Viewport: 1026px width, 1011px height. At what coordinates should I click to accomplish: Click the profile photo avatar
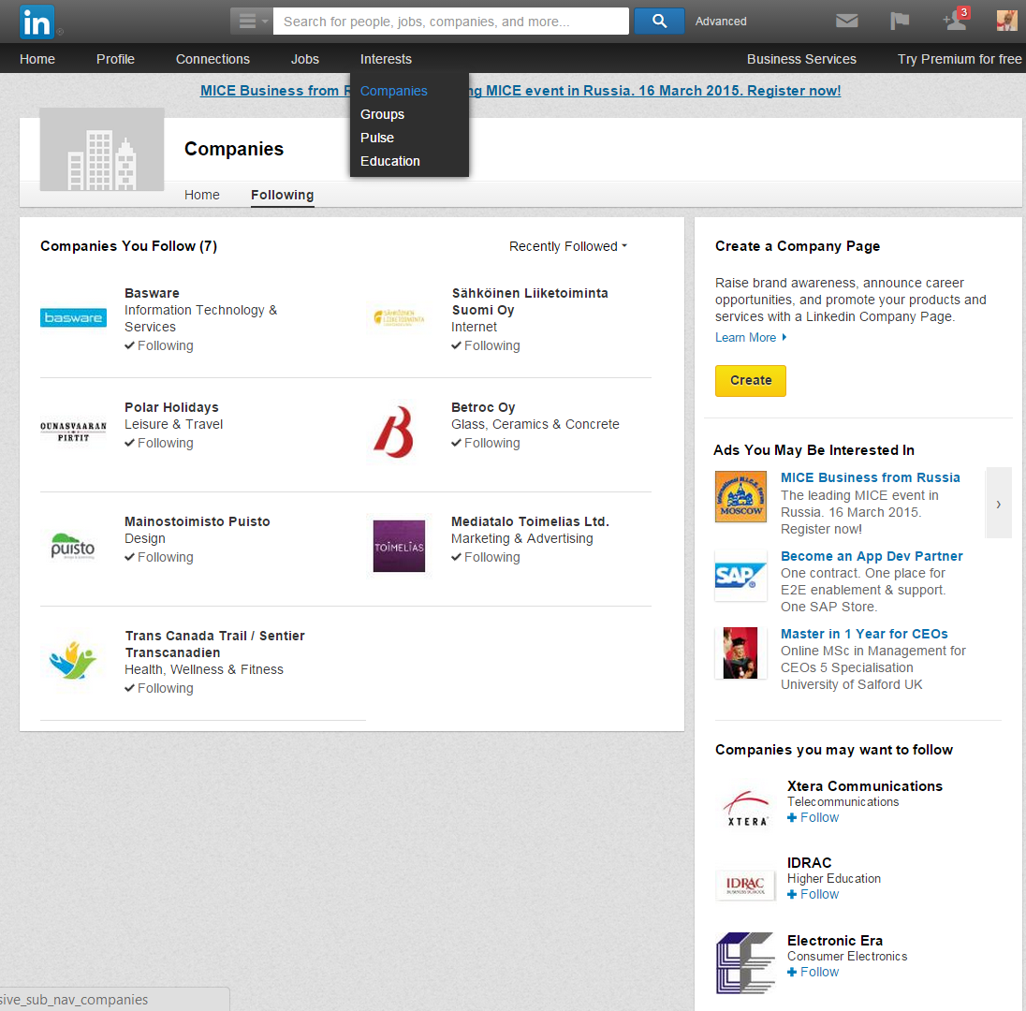point(1007,21)
